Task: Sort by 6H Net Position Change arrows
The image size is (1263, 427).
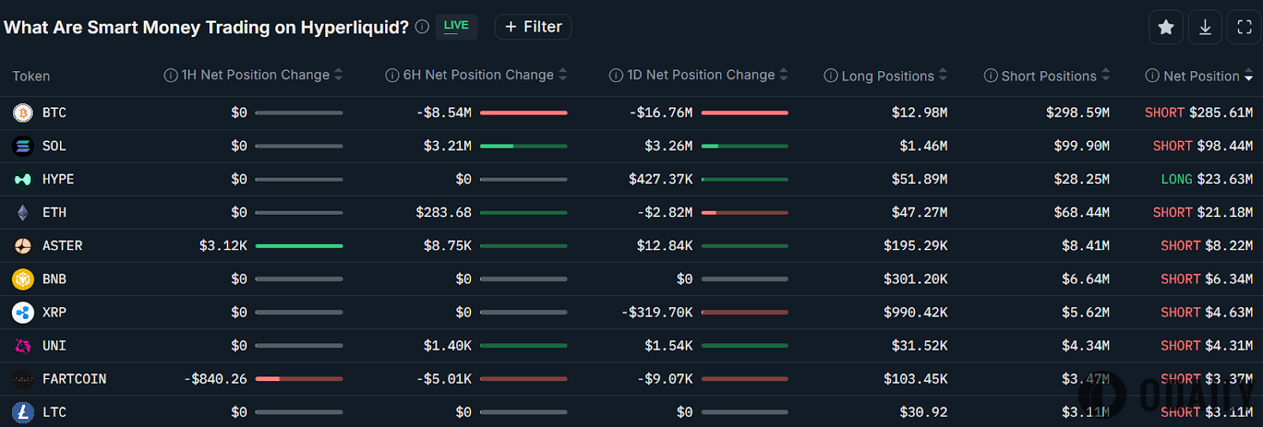Action: 563,75
